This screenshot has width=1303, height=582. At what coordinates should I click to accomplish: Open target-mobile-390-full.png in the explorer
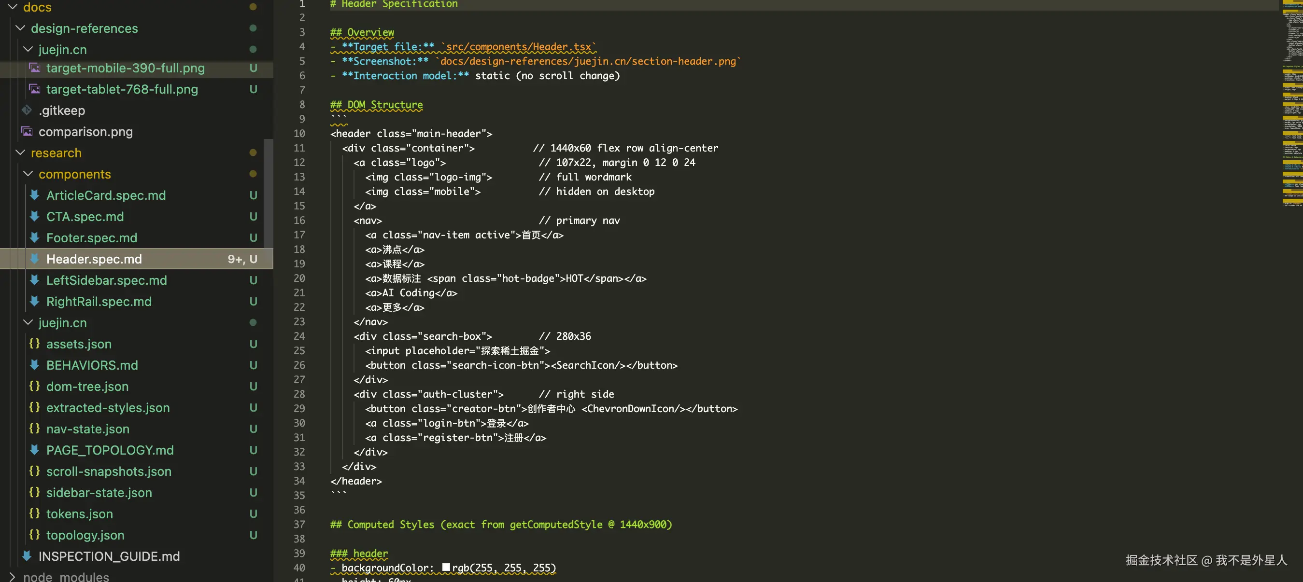(x=126, y=68)
